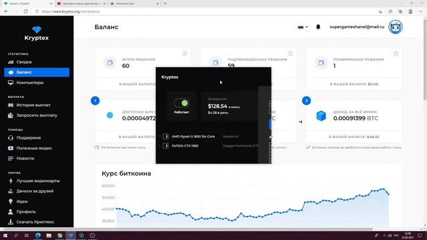Open browser settings menu (three dots)
This screenshot has width=427, height=240.
[421, 11]
